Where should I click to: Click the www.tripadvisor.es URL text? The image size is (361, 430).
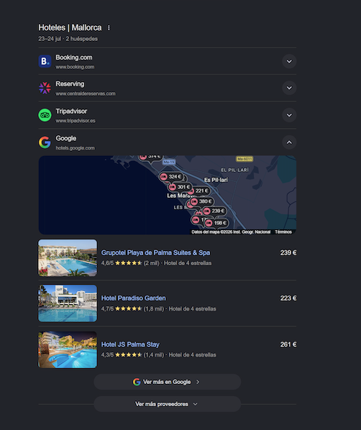pyautogui.click(x=76, y=121)
